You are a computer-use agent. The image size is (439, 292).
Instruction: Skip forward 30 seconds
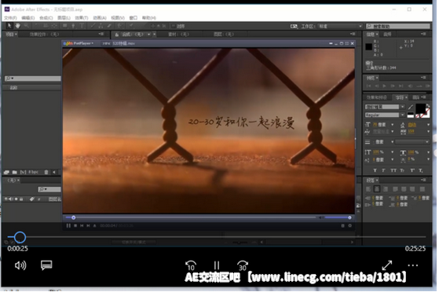click(243, 265)
